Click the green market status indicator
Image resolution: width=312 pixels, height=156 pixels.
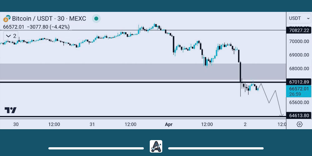pos(96,19)
